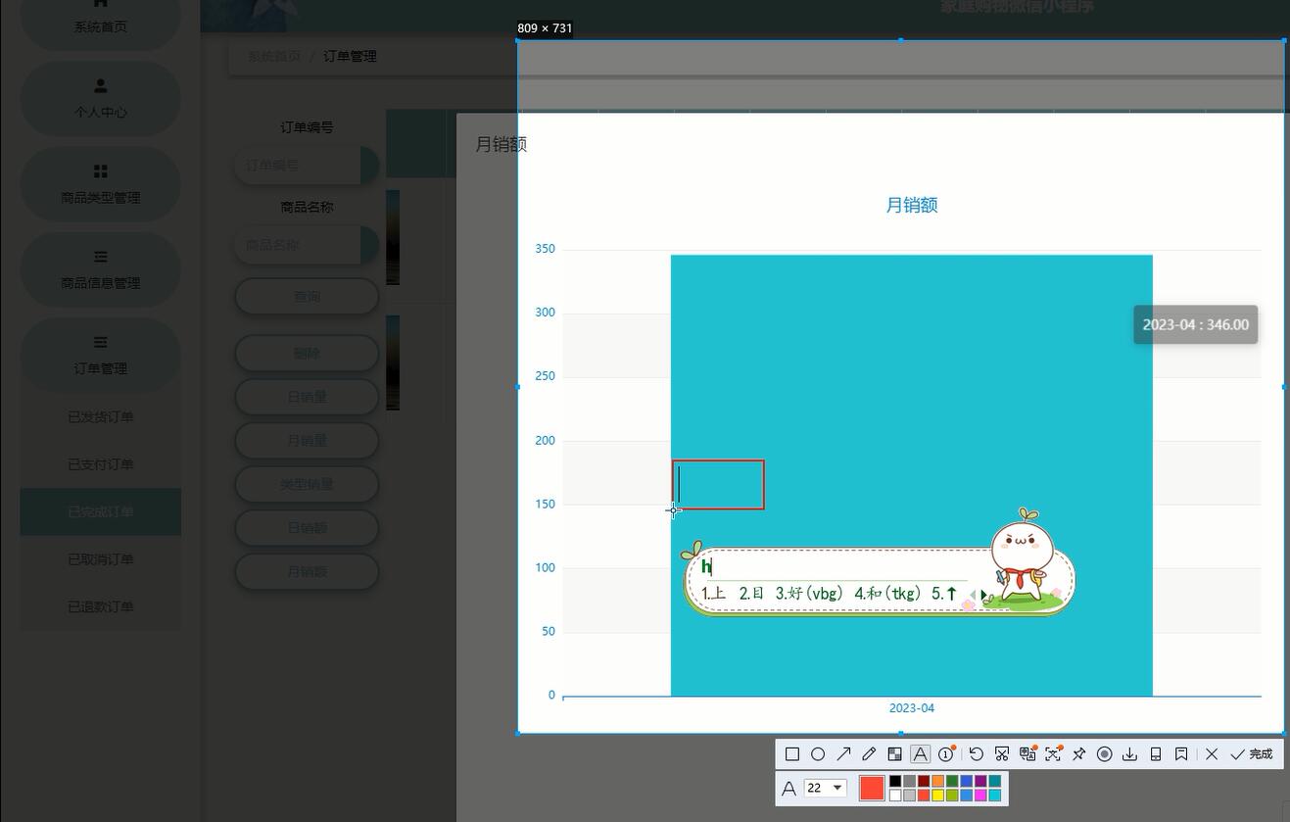
Task: Open the font size 22 dropdown
Action: (x=826, y=788)
